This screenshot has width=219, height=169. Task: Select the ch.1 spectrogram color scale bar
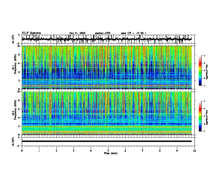[200, 71]
